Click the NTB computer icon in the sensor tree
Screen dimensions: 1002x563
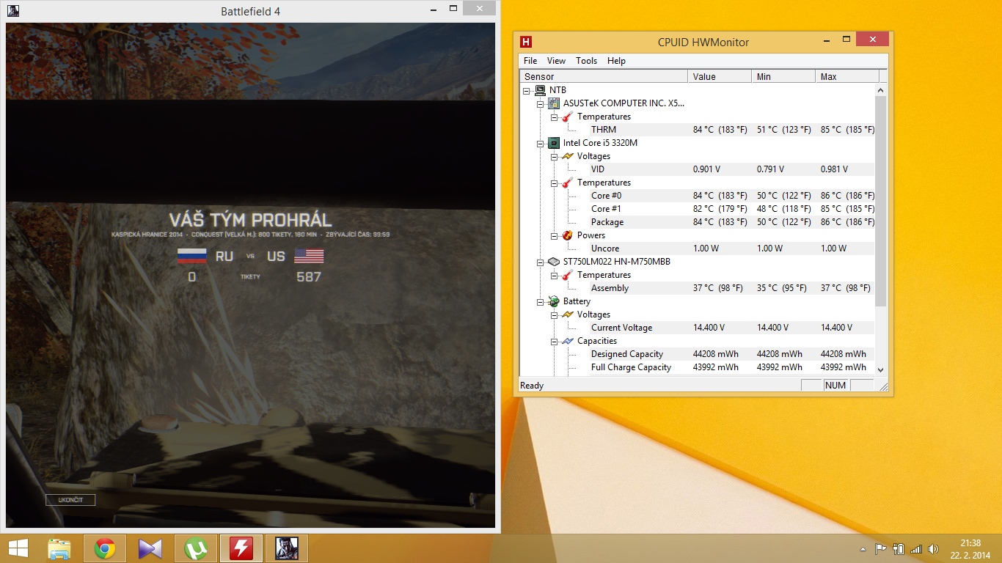[540, 90]
